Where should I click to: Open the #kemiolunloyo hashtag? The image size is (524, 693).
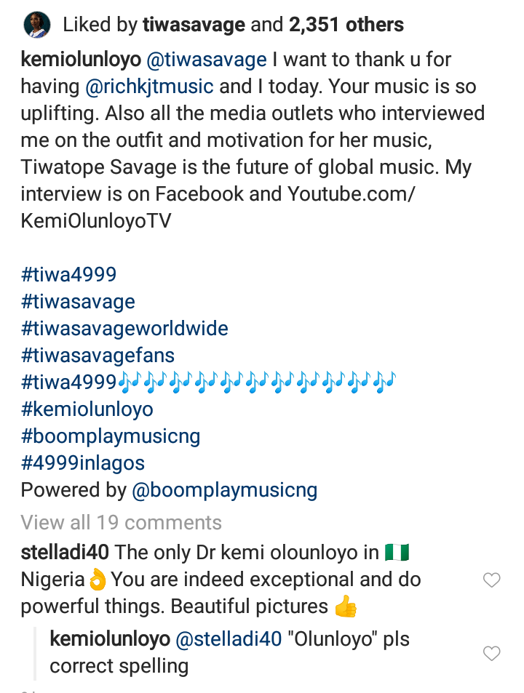coord(87,409)
